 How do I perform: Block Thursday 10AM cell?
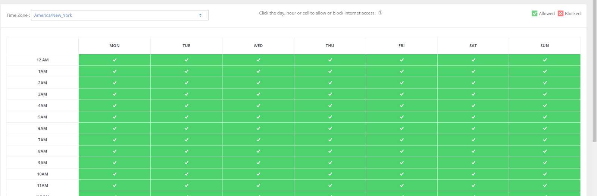[x=330, y=174]
